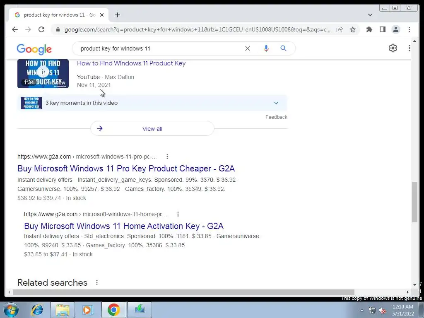Click the horizontal scrollbar thumb

[183, 292]
